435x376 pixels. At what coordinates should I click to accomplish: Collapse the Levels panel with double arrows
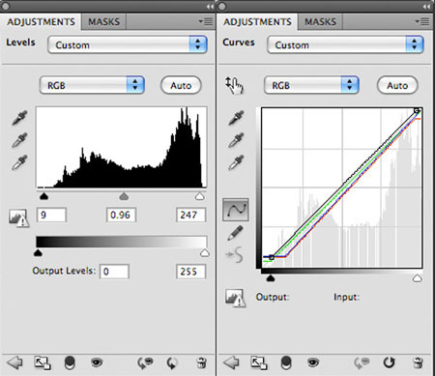pyautogui.click(x=210, y=7)
